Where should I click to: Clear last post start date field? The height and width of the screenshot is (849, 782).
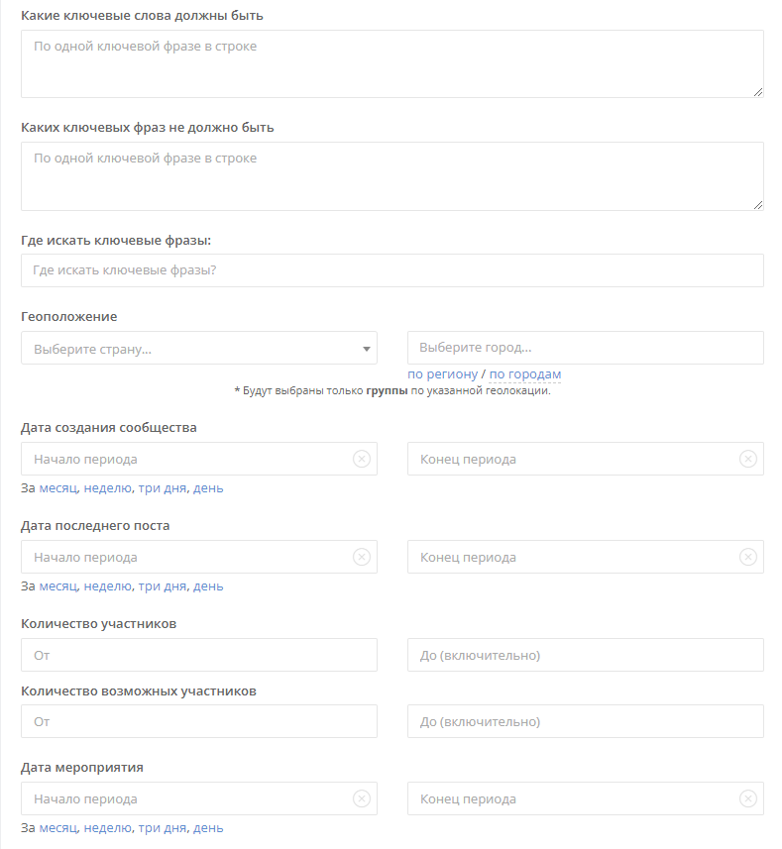[362, 557]
